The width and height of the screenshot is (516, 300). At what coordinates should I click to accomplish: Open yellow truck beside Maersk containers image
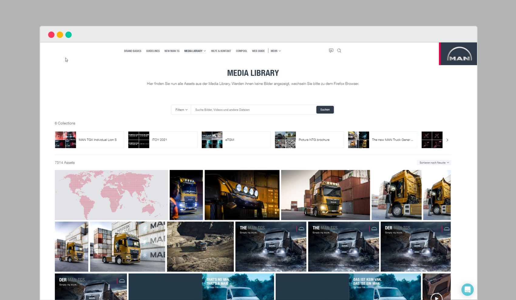pyautogui.click(x=127, y=247)
